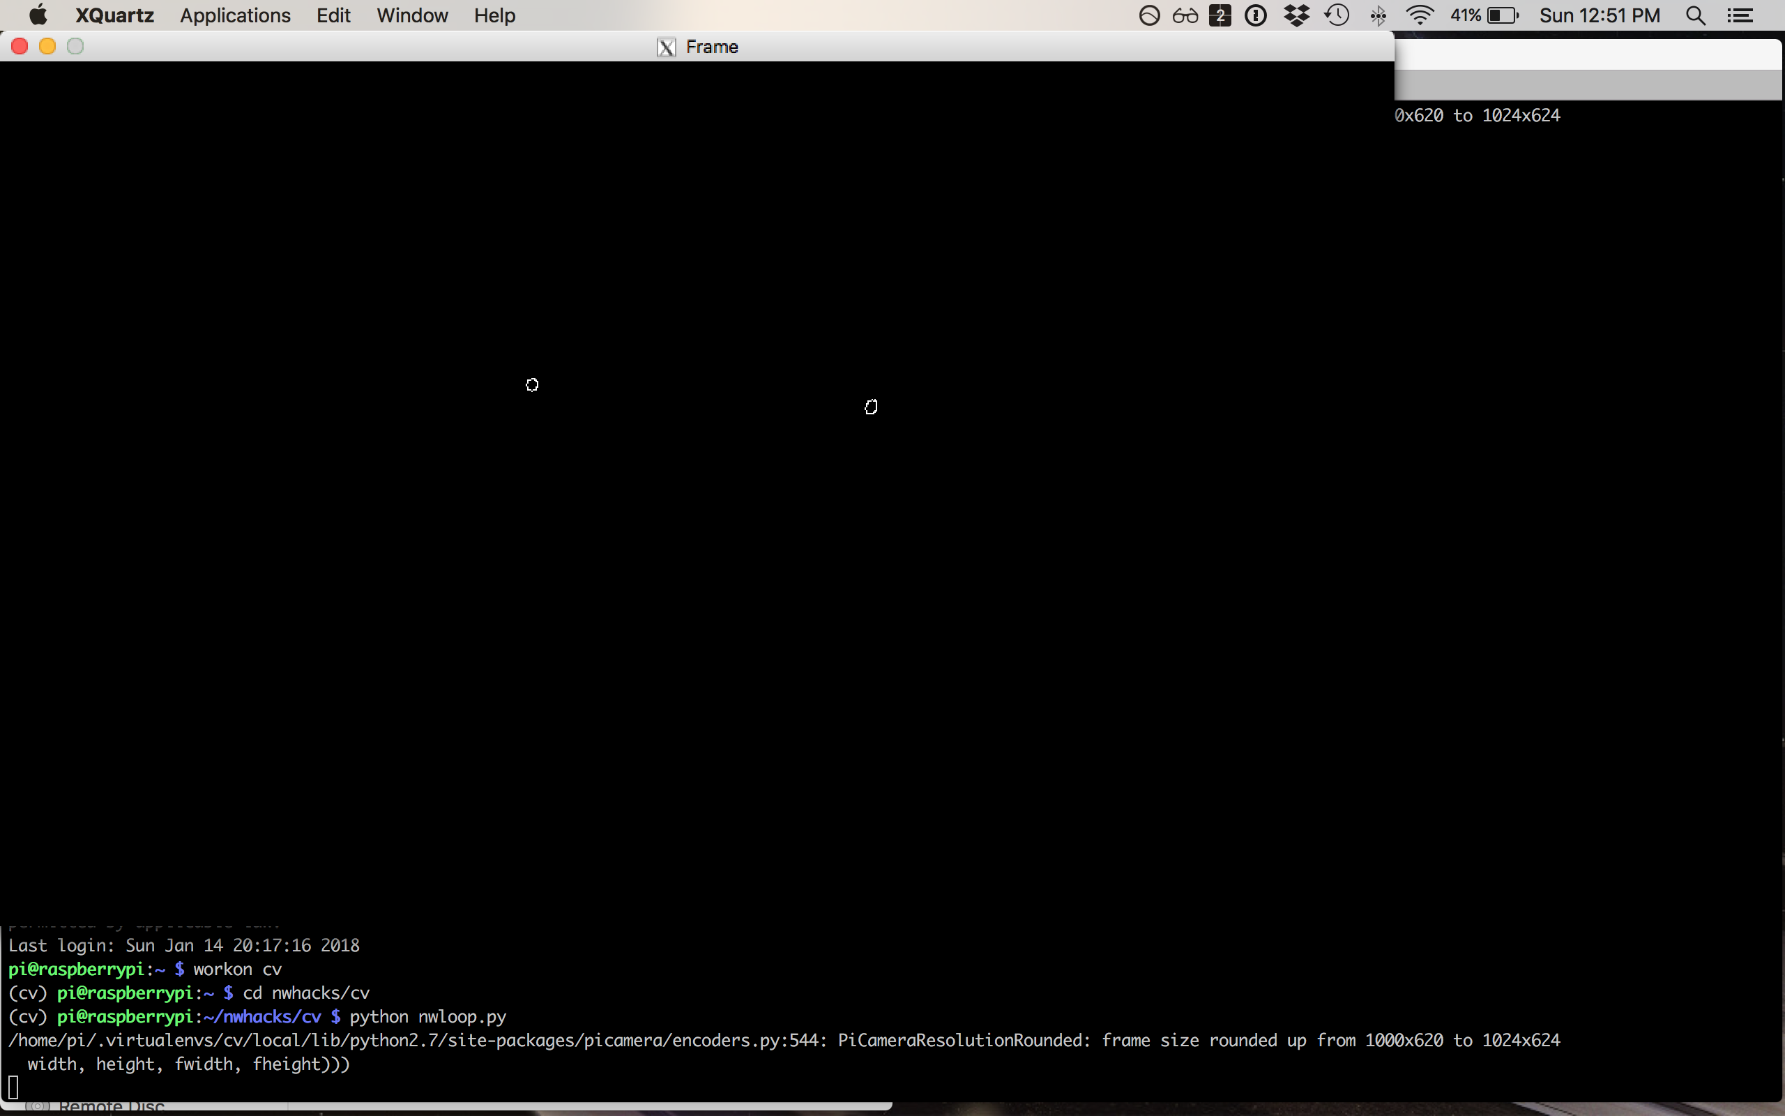Open the Bluetooth status menu

(1377, 15)
